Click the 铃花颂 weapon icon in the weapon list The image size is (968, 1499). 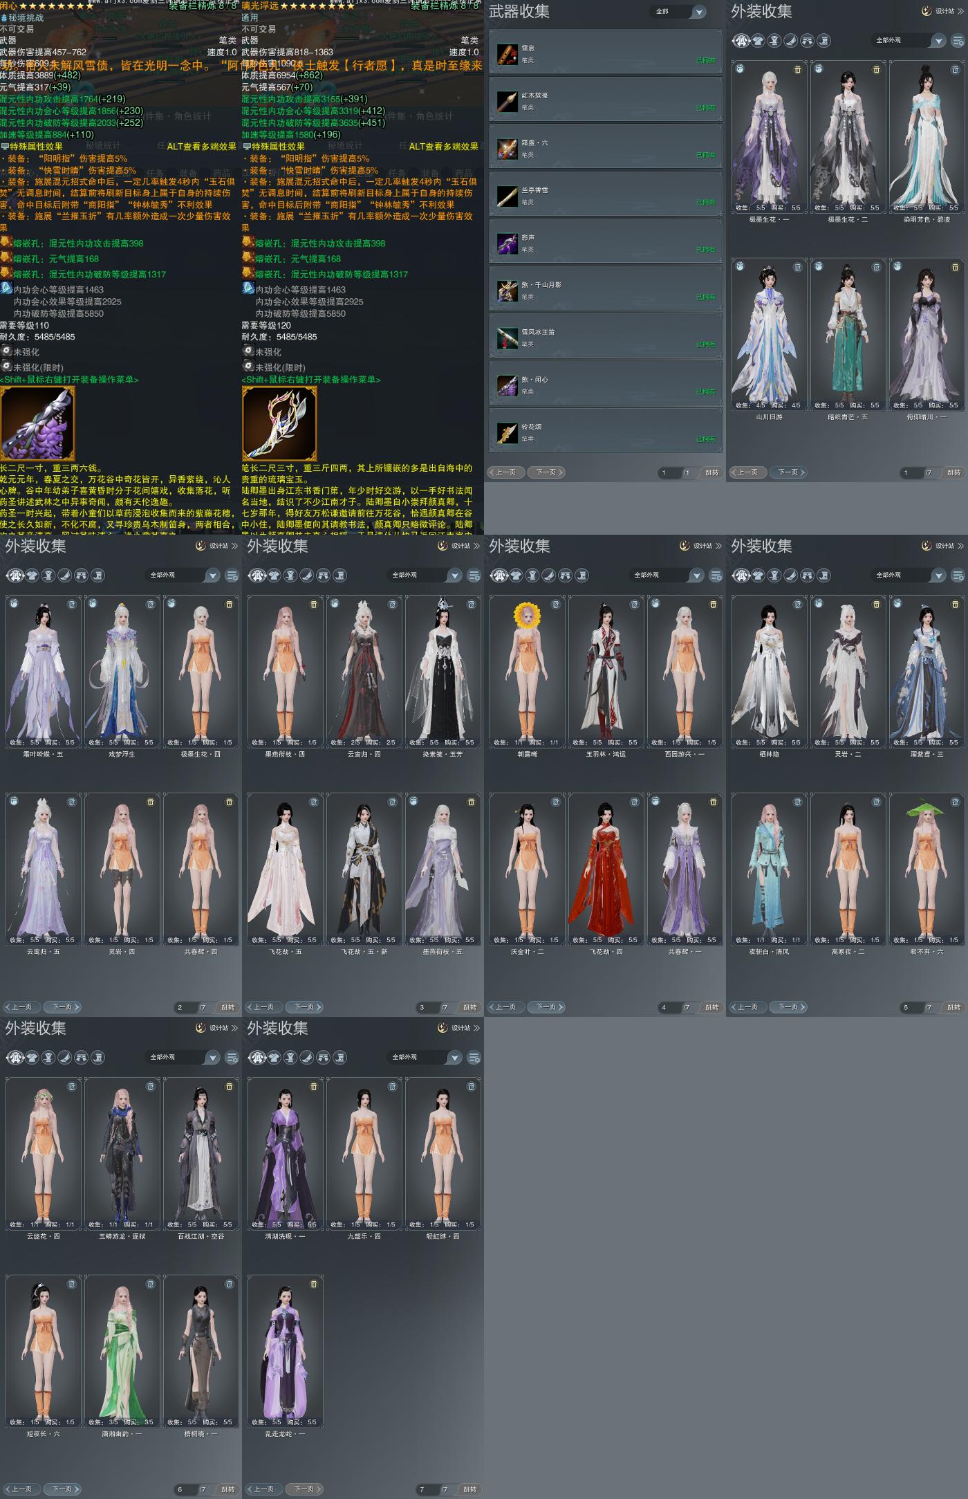coord(508,432)
